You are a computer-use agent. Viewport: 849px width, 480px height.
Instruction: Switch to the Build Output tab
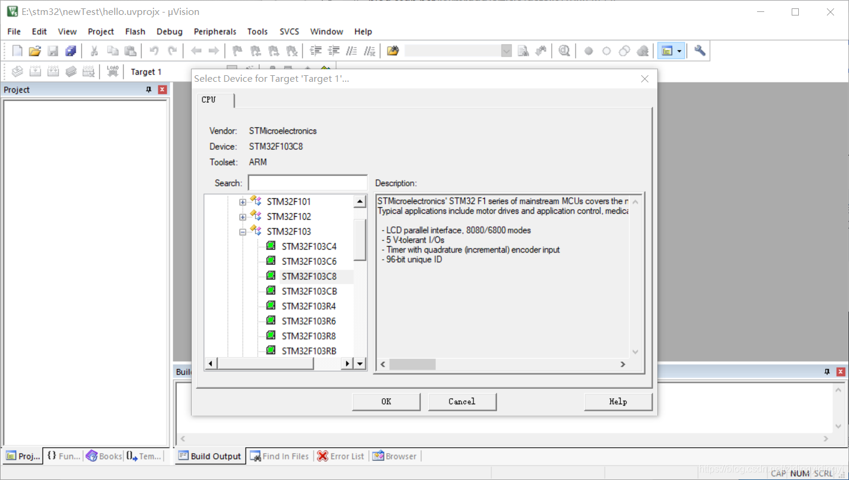[210, 456]
